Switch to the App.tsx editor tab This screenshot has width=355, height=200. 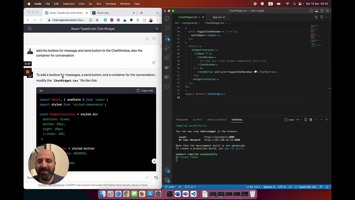(x=217, y=17)
